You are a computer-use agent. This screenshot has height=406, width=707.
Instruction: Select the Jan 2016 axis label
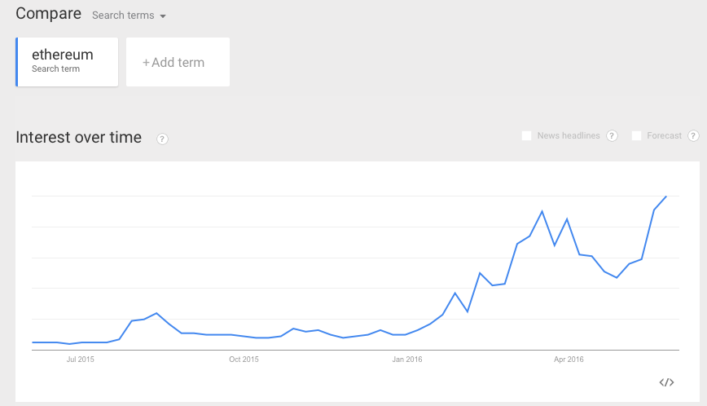[x=407, y=359]
